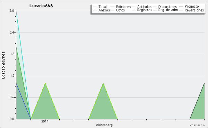The image size is (208, 128).
Task: Click the 2.4 y-axis value
Action: (x=12, y=33)
